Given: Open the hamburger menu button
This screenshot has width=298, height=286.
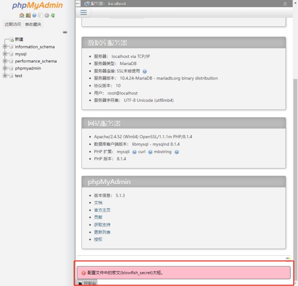Looking at the screenshot, I should [84, 12].
